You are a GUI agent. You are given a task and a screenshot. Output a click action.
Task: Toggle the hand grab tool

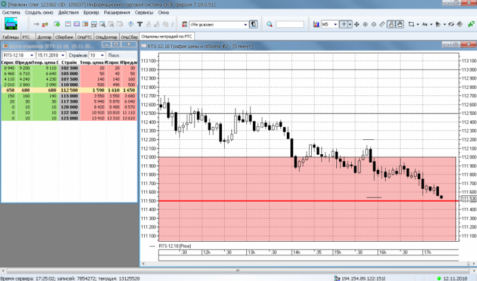[x=399, y=24]
